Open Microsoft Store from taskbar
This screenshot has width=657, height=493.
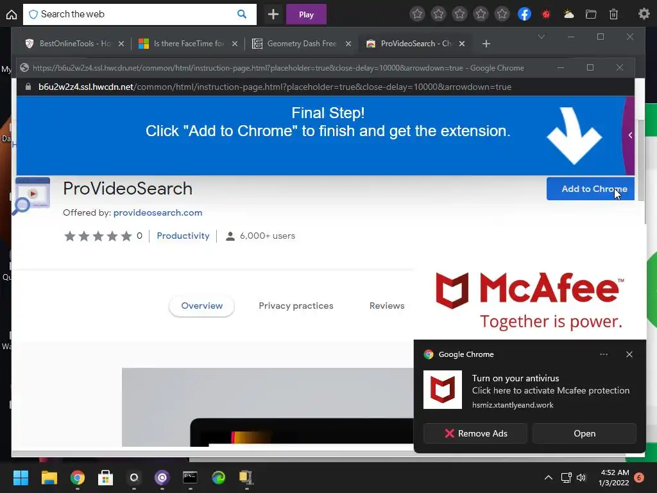click(106, 477)
